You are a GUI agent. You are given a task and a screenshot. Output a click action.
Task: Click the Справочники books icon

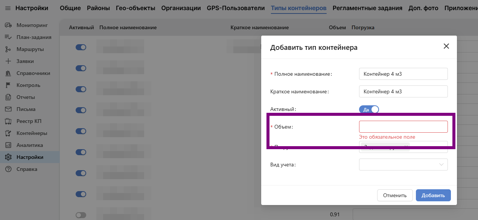(8, 73)
